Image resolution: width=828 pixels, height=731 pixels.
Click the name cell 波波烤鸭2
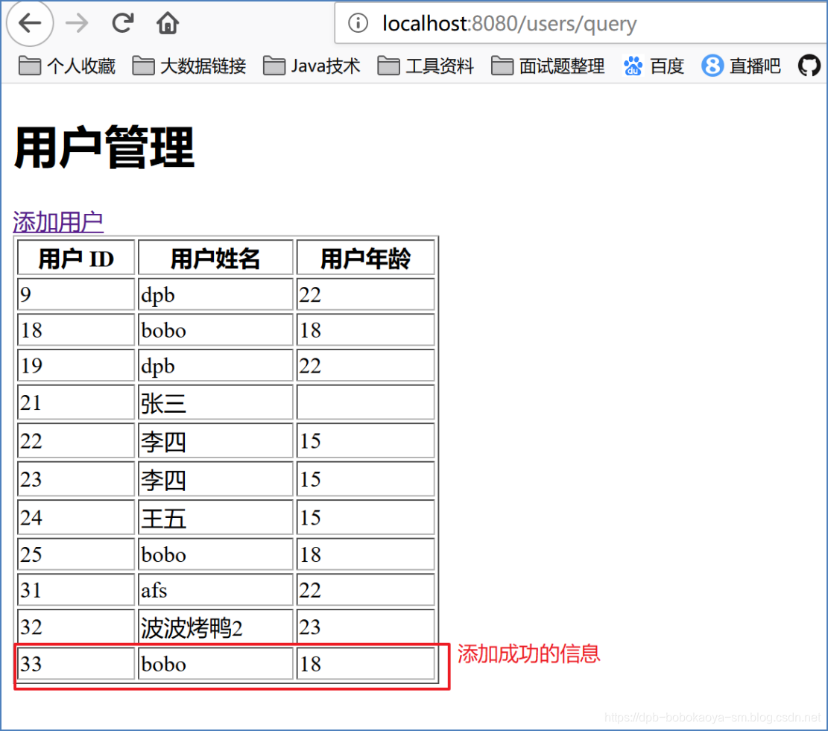215,627
